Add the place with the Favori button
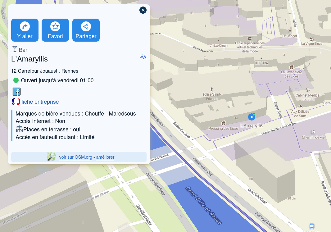 55,30
